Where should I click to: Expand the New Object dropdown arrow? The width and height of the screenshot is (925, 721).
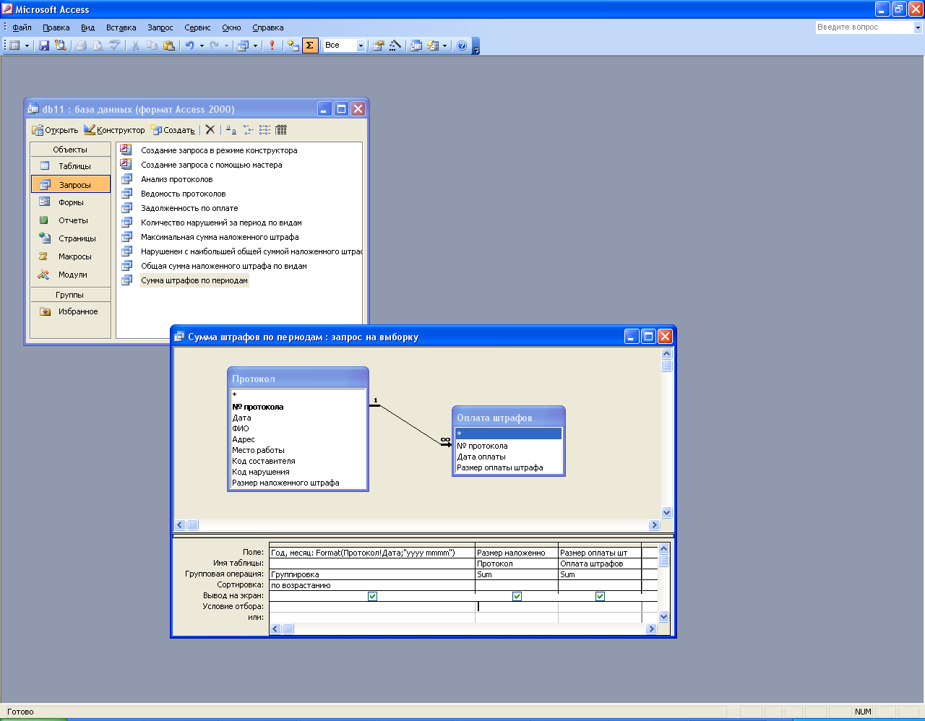pos(444,46)
